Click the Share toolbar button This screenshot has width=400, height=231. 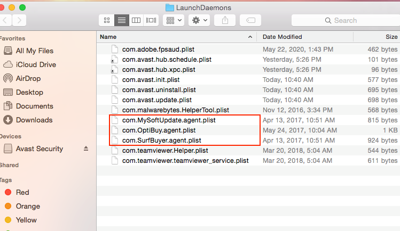tap(225, 20)
